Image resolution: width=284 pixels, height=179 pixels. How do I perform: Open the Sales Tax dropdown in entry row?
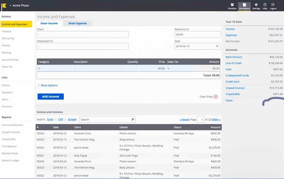(x=169, y=69)
